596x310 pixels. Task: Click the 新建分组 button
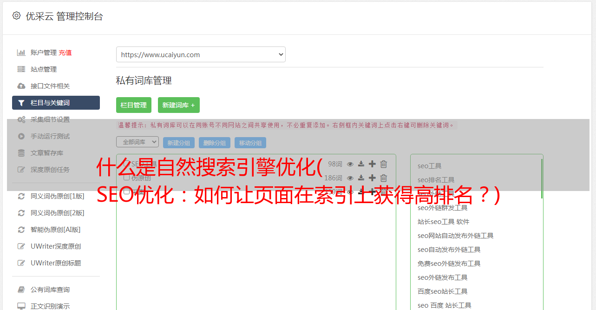[179, 143]
